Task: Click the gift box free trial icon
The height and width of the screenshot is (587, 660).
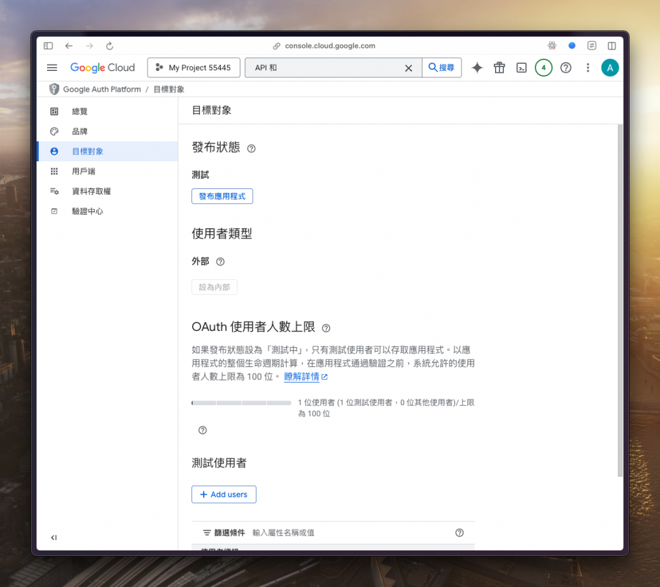Action: tap(500, 68)
